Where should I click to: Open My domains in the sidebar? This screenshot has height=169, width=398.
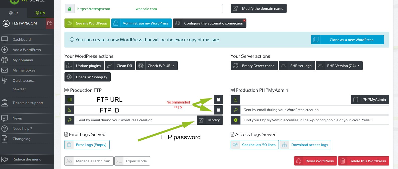23,60
